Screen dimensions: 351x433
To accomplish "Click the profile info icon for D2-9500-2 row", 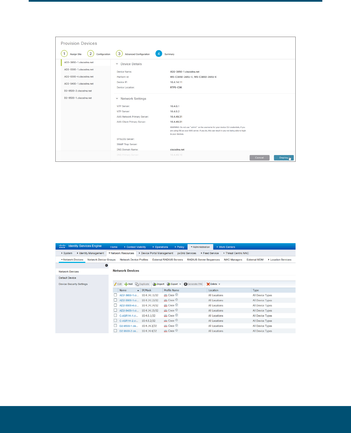I will pos(177,331).
